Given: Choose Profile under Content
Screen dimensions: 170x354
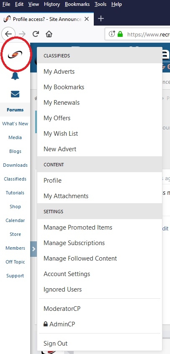Looking at the screenshot, I should tap(100, 181).
